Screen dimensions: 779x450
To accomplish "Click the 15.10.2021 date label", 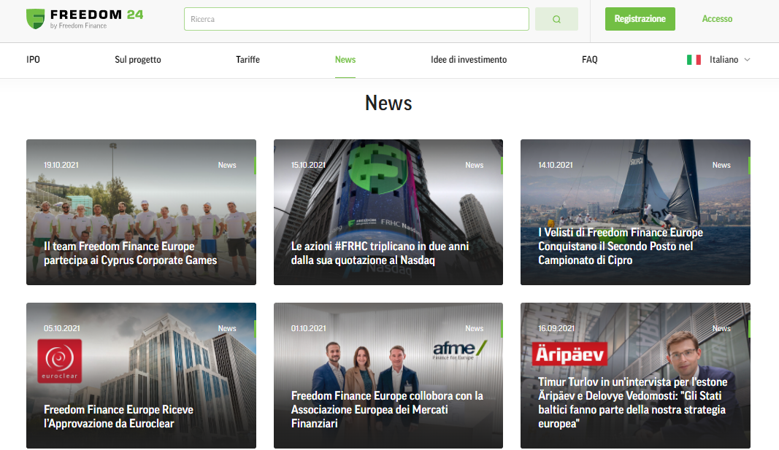I will click(x=308, y=165).
